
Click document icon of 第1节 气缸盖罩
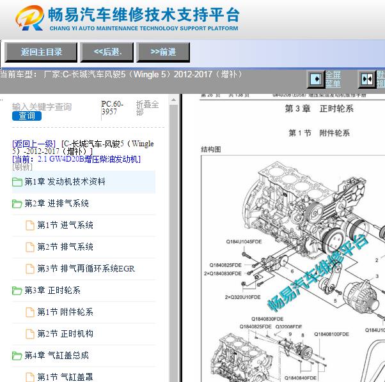[30, 377]
